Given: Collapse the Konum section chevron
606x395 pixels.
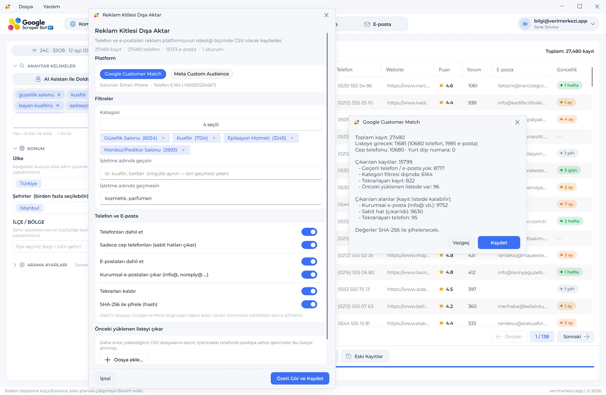Looking at the screenshot, I should [15, 148].
